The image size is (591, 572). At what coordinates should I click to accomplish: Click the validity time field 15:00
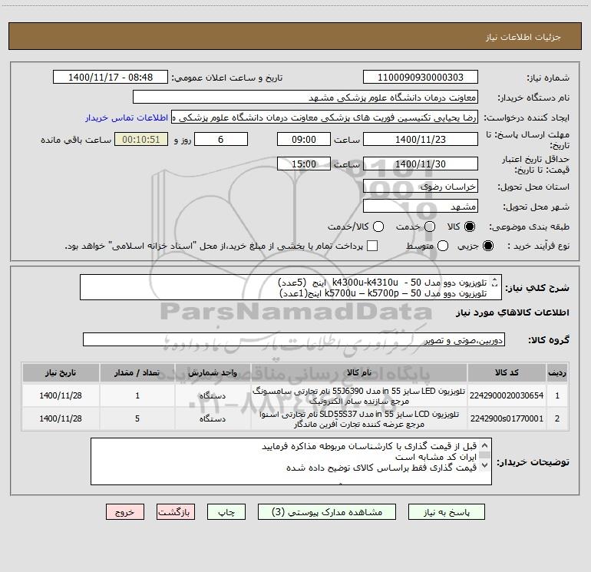304,164
